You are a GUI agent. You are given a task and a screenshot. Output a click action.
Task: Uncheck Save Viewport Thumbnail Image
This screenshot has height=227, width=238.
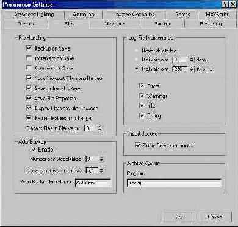(29, 78)
